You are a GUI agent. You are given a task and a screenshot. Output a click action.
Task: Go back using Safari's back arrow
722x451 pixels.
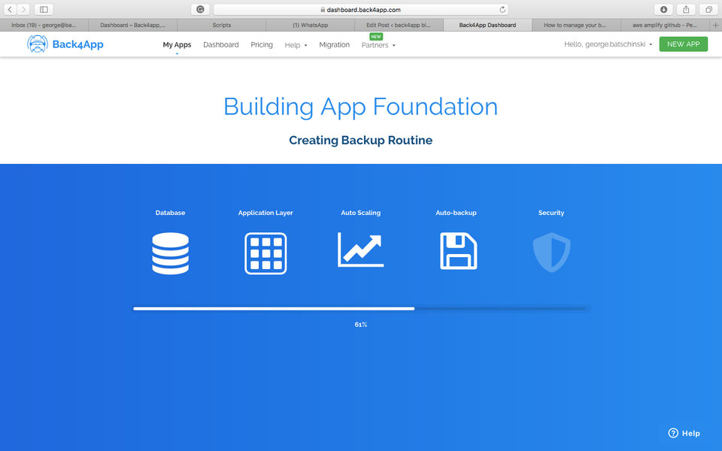pos(10,9)
